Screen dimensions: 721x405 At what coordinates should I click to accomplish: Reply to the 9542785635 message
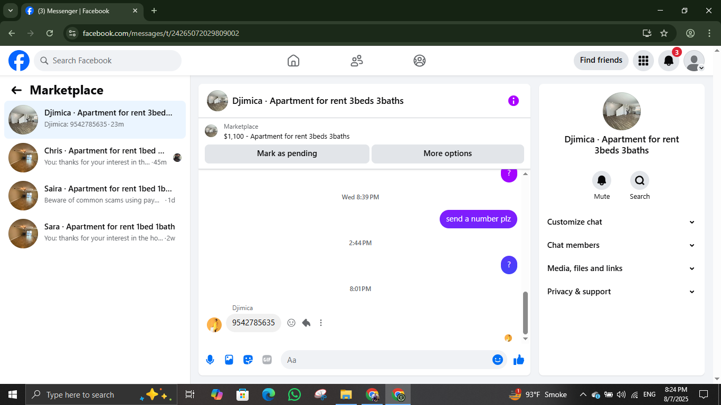[x=306, y=323]
